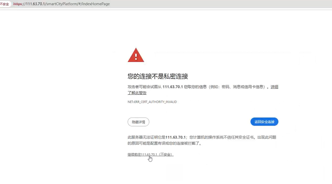Viewport: 332px width, 184px height.
Task: Click the 不安全 security badge in address bar
Action: pyautogui.click(x=5, y=4)
